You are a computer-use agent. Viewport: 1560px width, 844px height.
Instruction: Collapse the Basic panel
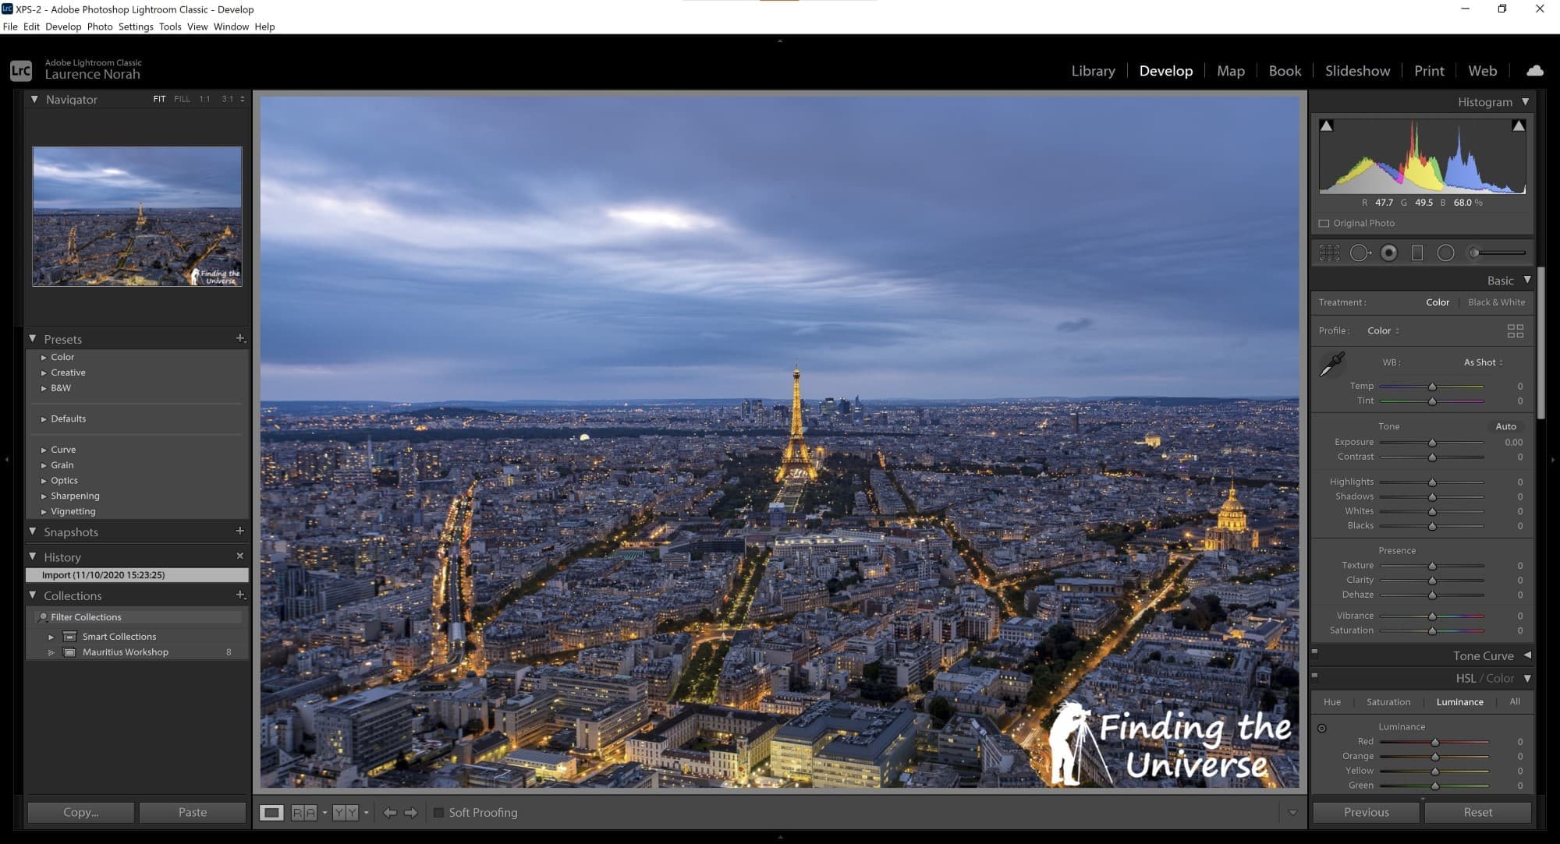click(x=1527, y=280)
